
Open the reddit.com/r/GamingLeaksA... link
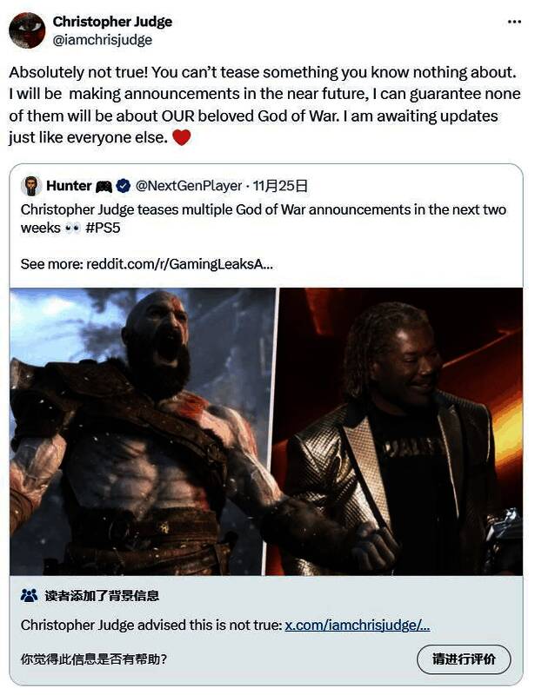pyautogui.click(x=179, y=264)
